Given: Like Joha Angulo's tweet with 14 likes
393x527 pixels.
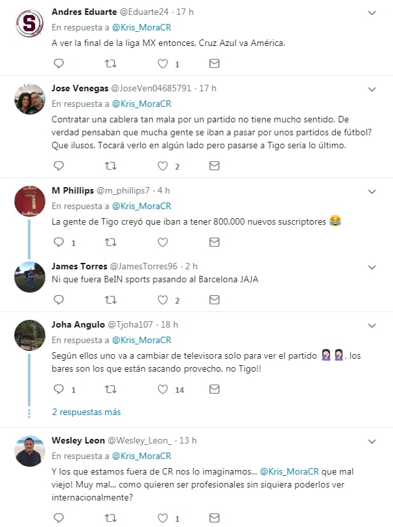Looking at the screenshot, I should 163,389.
